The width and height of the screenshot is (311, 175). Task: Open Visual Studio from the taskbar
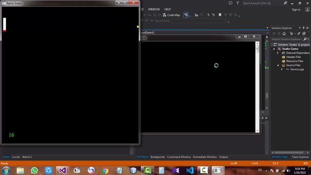(63, 170)
